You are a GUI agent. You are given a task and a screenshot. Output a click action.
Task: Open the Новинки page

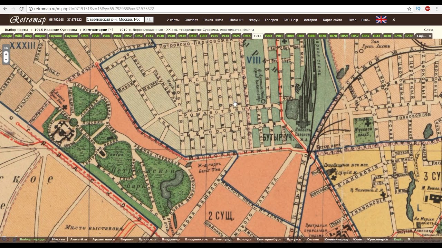coord(236,20)
